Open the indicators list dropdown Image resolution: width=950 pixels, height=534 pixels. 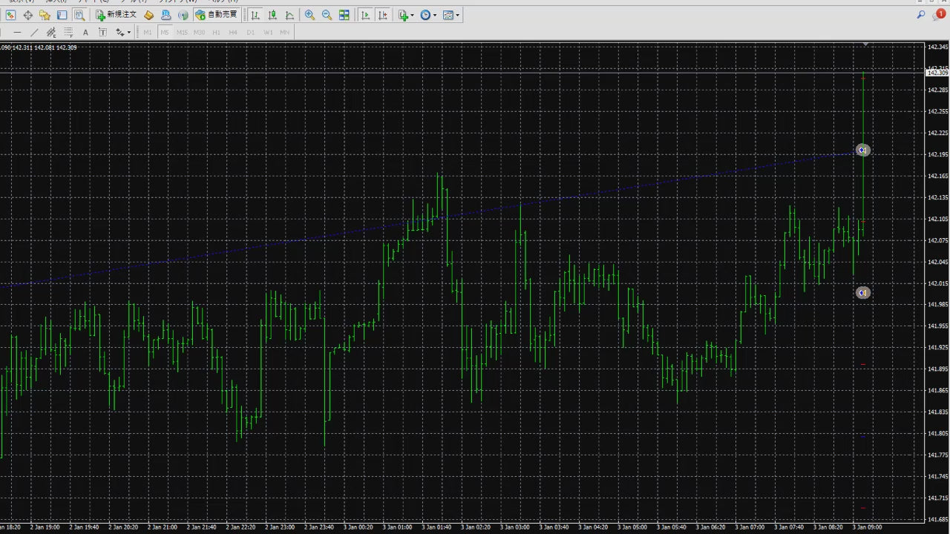(404, 15)
